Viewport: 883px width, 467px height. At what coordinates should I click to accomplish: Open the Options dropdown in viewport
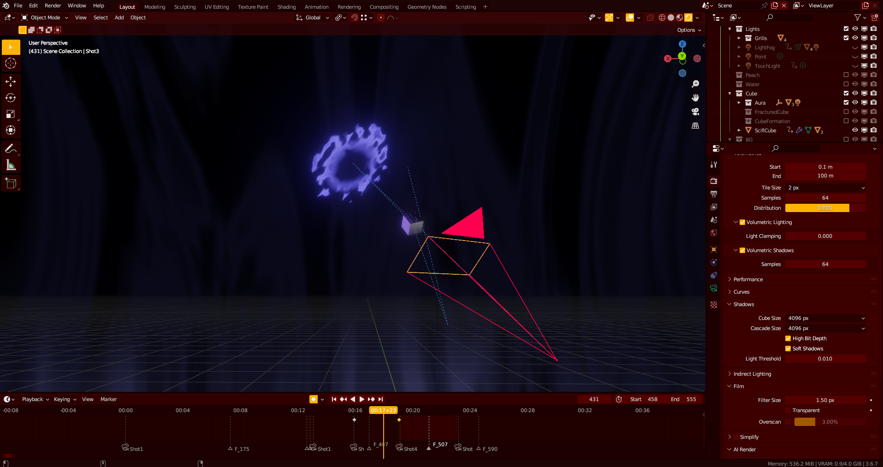[x=689, y=30]
